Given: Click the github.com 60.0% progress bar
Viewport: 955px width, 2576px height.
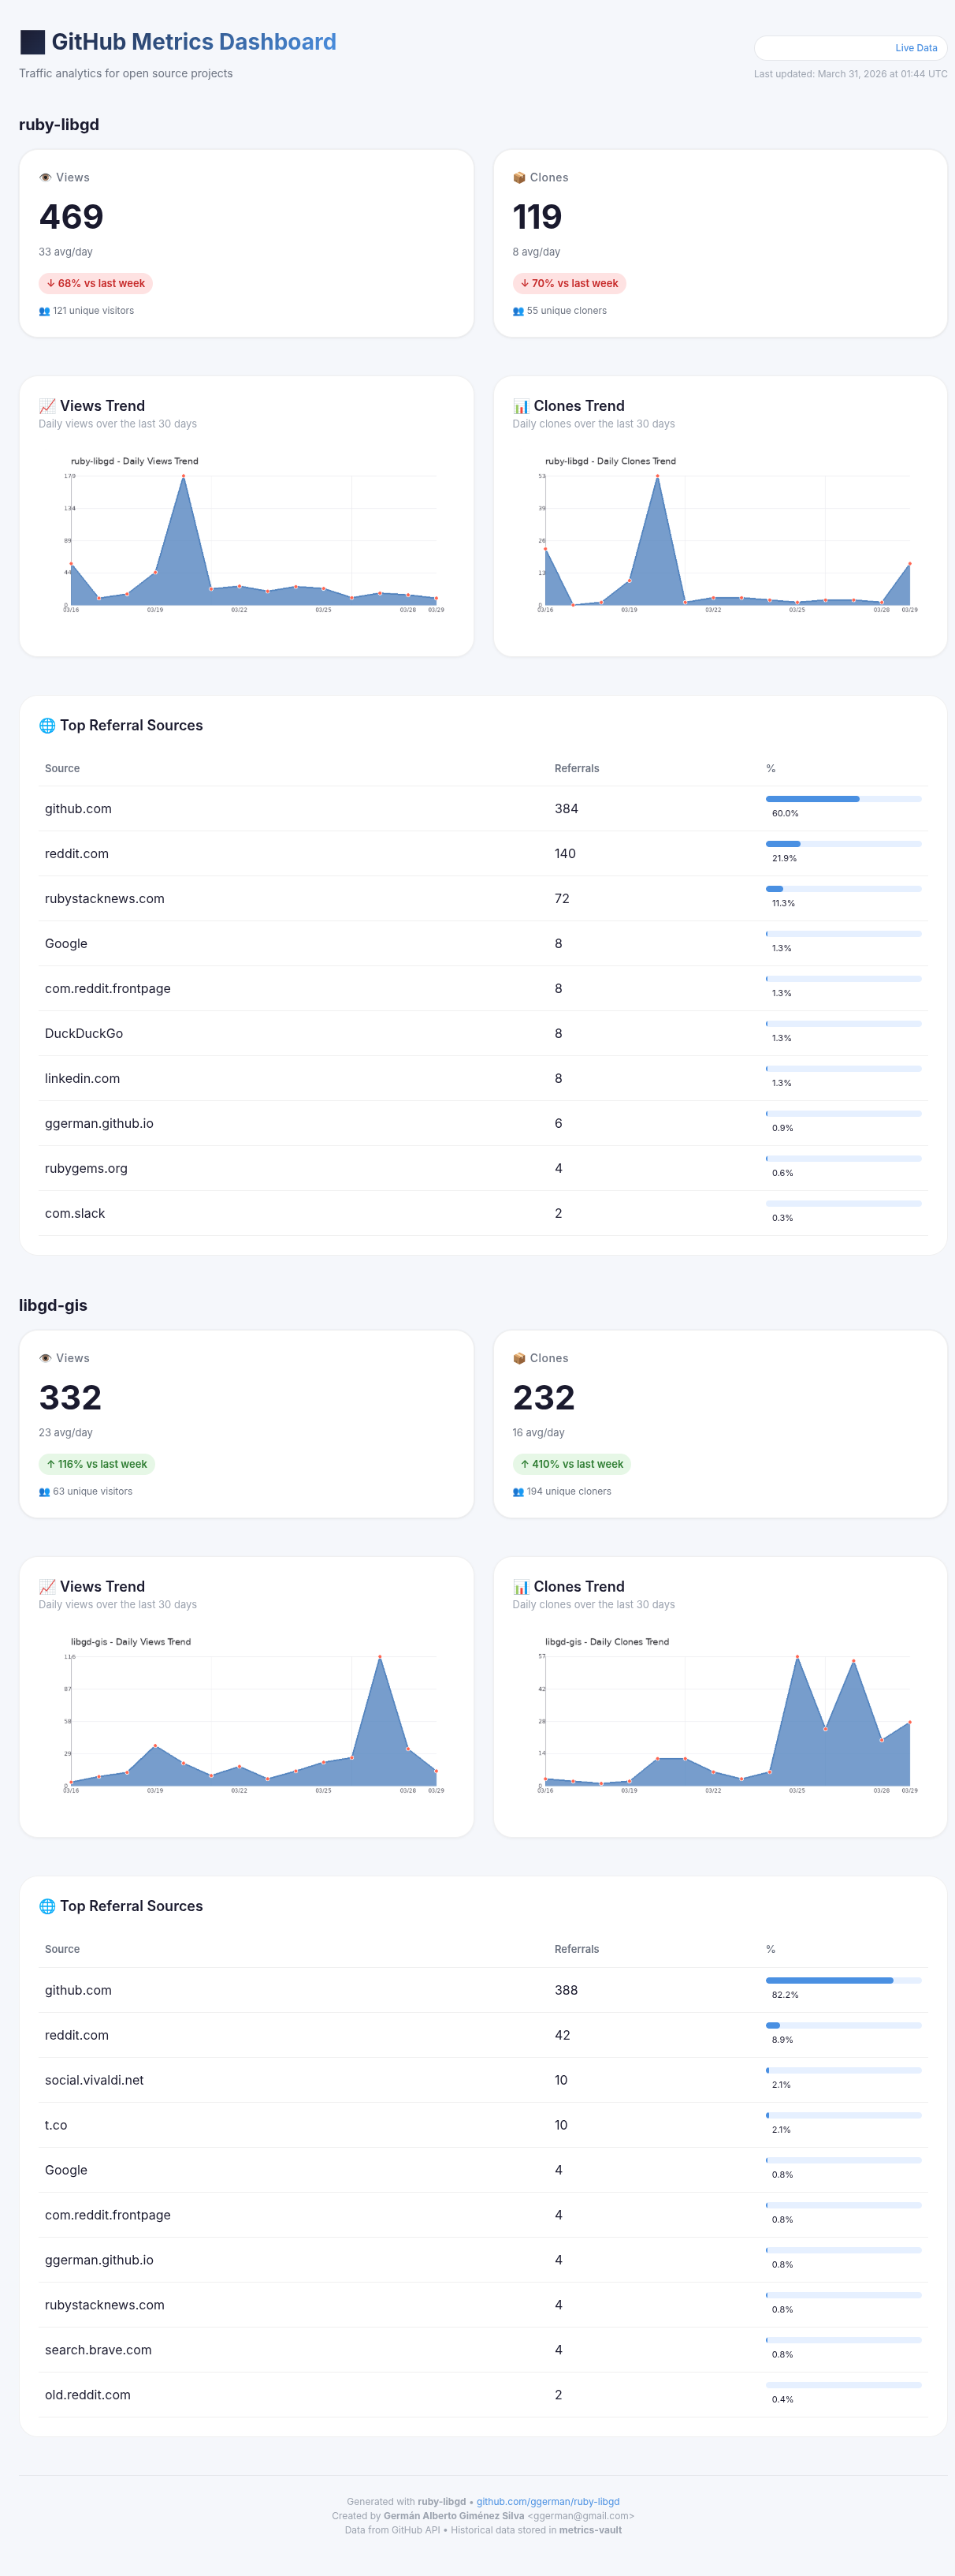Looking at the screenshot, I should 842,799.
